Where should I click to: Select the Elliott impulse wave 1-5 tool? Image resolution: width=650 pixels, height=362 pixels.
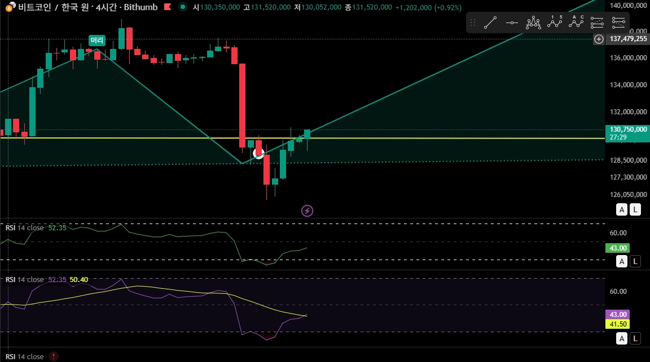click(x=555, y=23)
